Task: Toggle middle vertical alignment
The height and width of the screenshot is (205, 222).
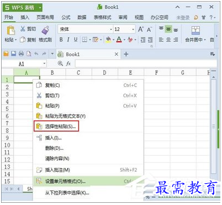Action: point(168,29)
